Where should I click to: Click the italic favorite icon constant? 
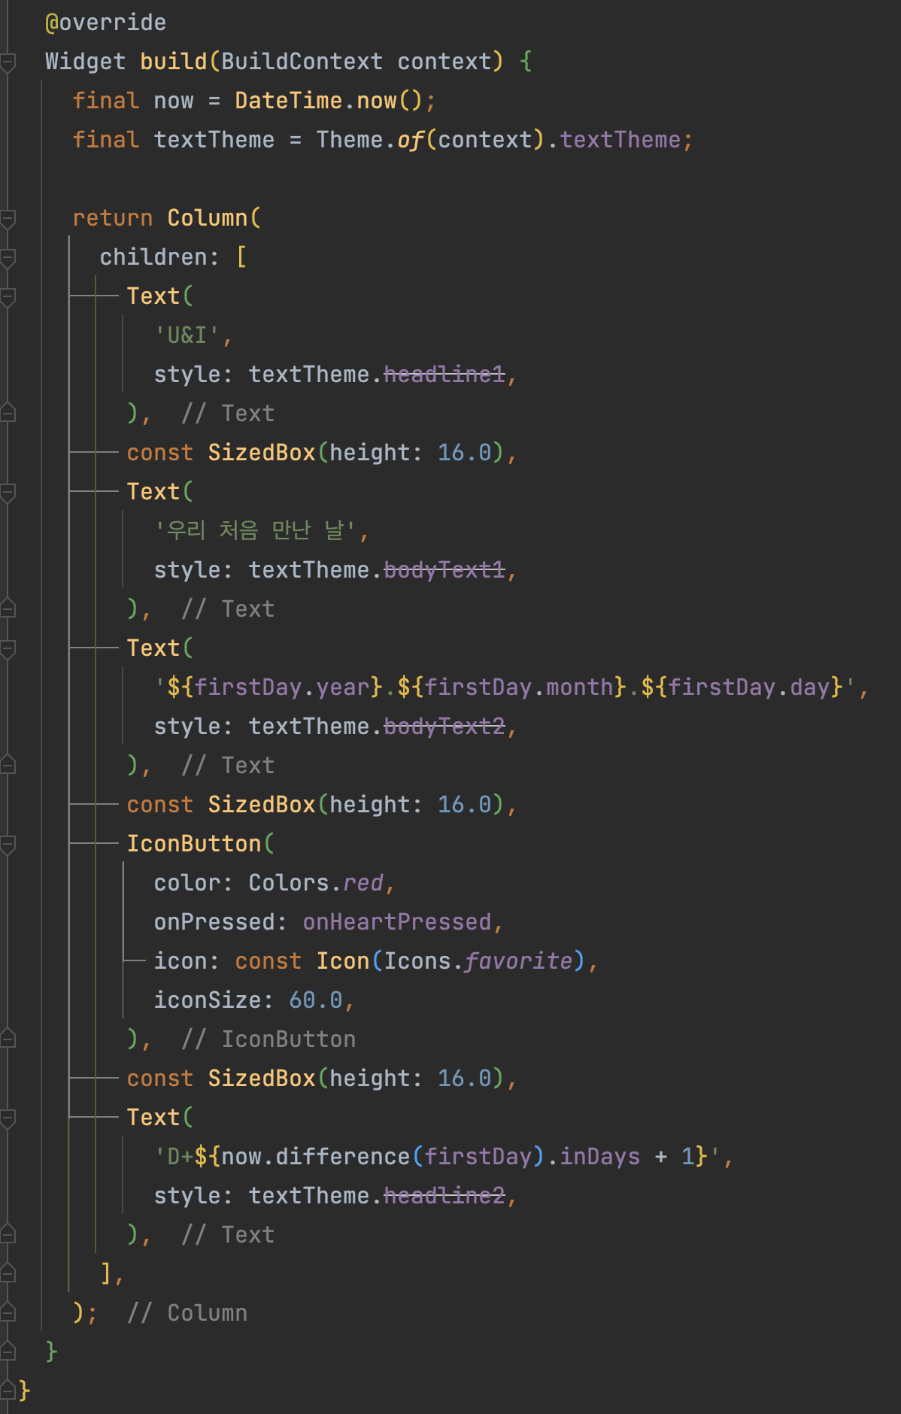519,961
